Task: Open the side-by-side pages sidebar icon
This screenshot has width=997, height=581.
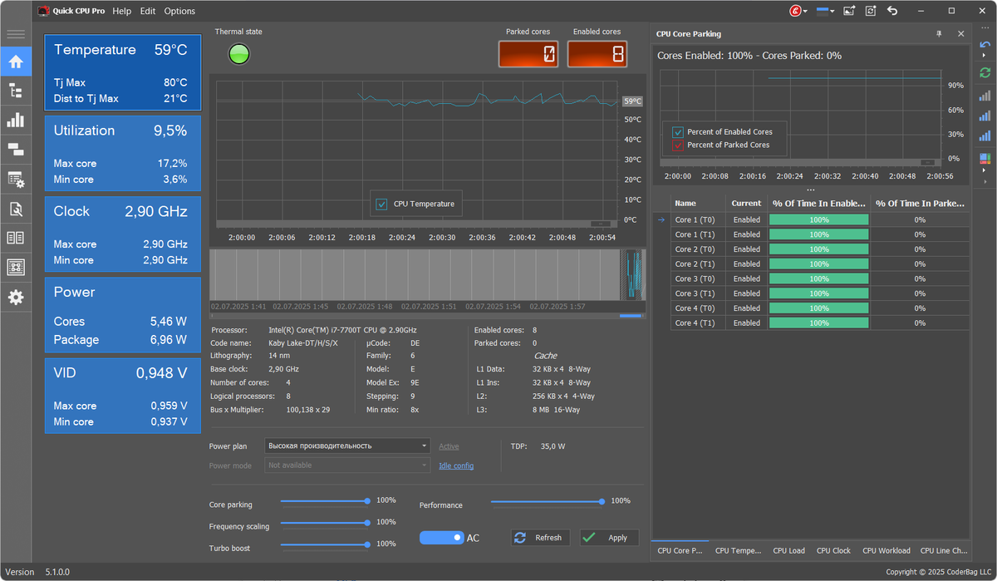Action: point(15,238)
